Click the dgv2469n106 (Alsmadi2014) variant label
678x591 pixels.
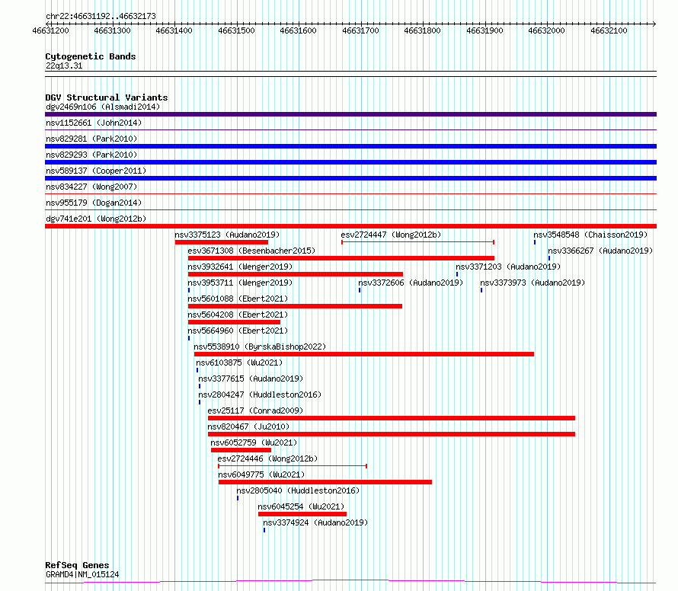(x=103, y=107)
